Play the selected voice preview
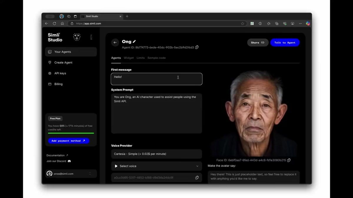This screenshot has height=198, width=353. click(116, 166)
